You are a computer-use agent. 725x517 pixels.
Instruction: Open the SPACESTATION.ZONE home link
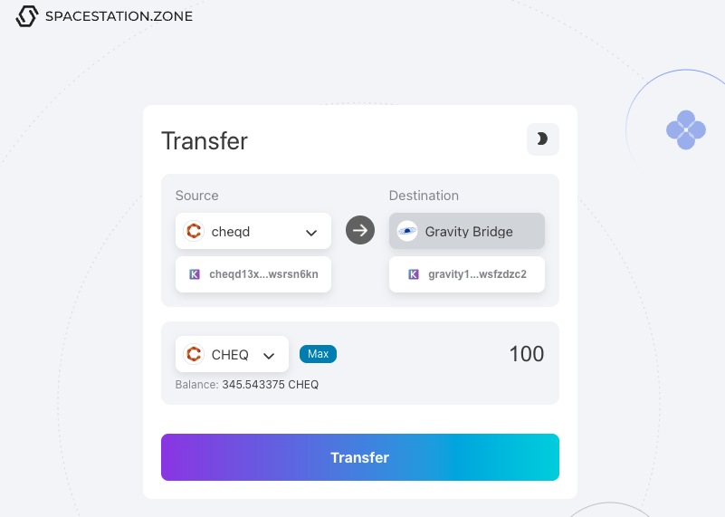[x=119, y=16]
